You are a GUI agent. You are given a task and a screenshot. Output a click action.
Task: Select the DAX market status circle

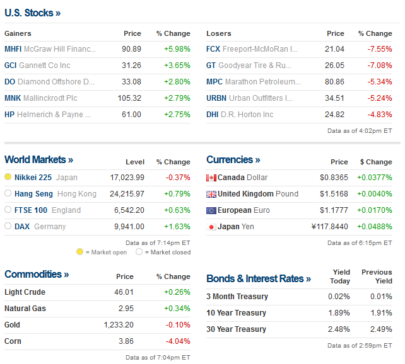(8, 227)
